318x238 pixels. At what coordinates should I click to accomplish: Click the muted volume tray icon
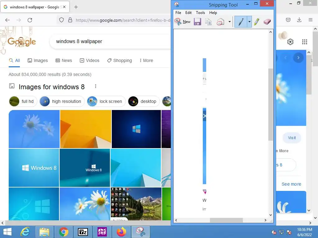pos(274,232)
